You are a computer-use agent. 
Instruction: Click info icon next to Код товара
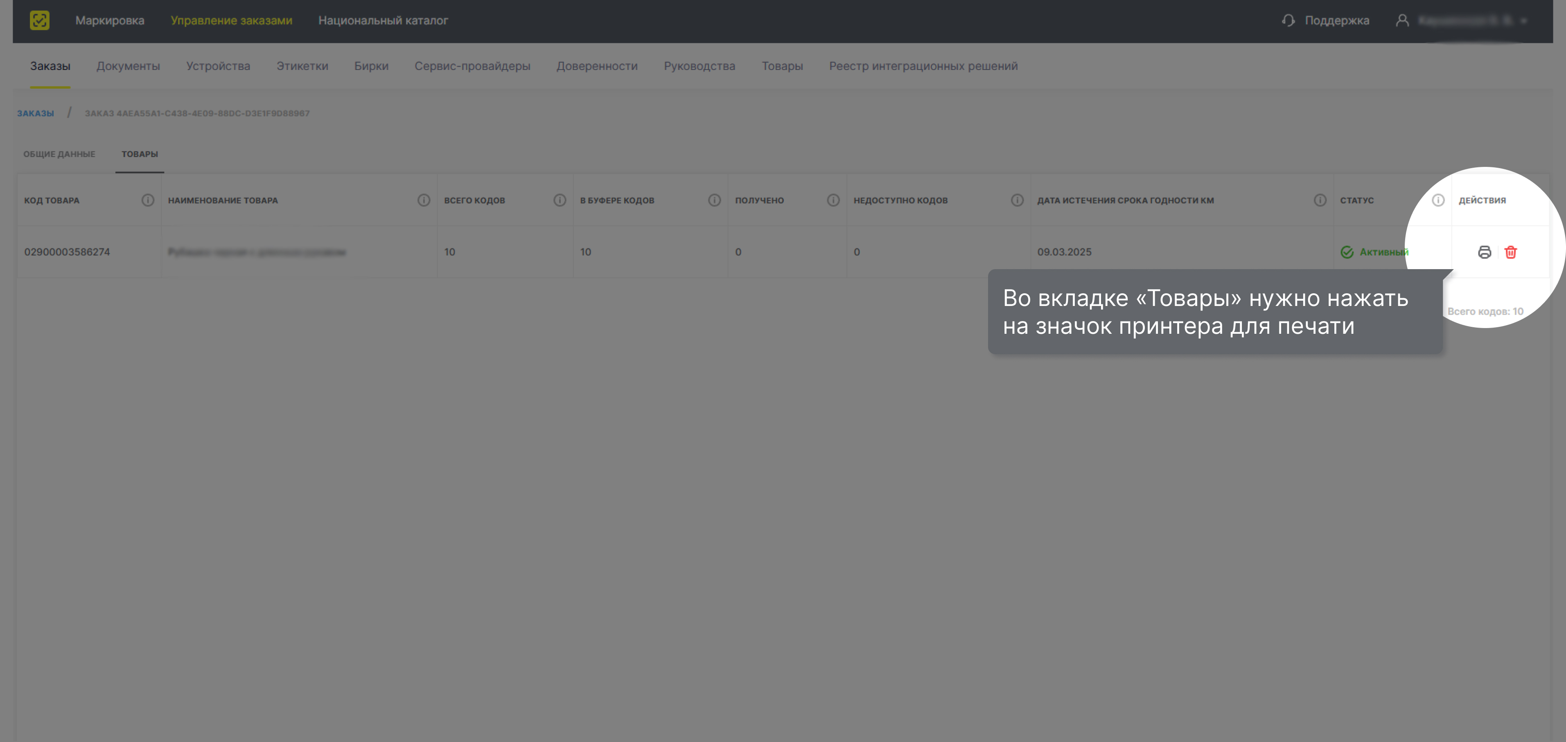click(148, 200)
